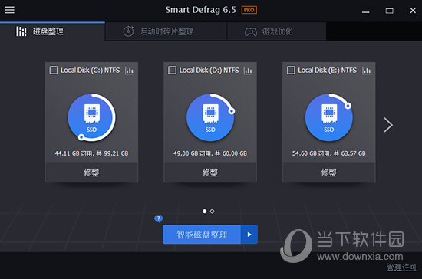Open disk map chart icon for D: drive

click(248, 71)
